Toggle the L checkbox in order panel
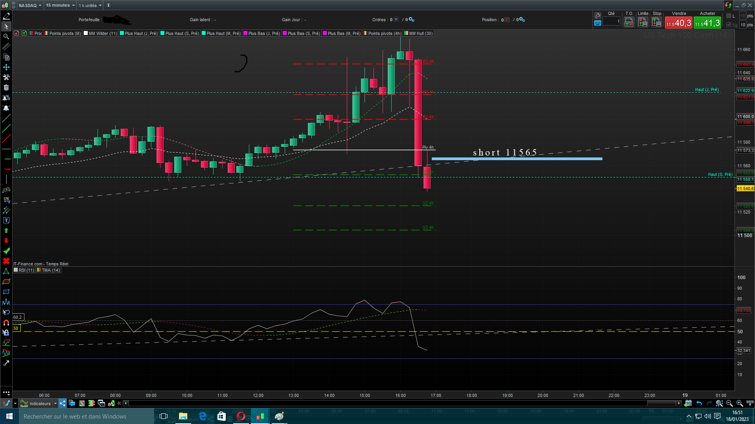755x424 pixels. tap(729, 16)
